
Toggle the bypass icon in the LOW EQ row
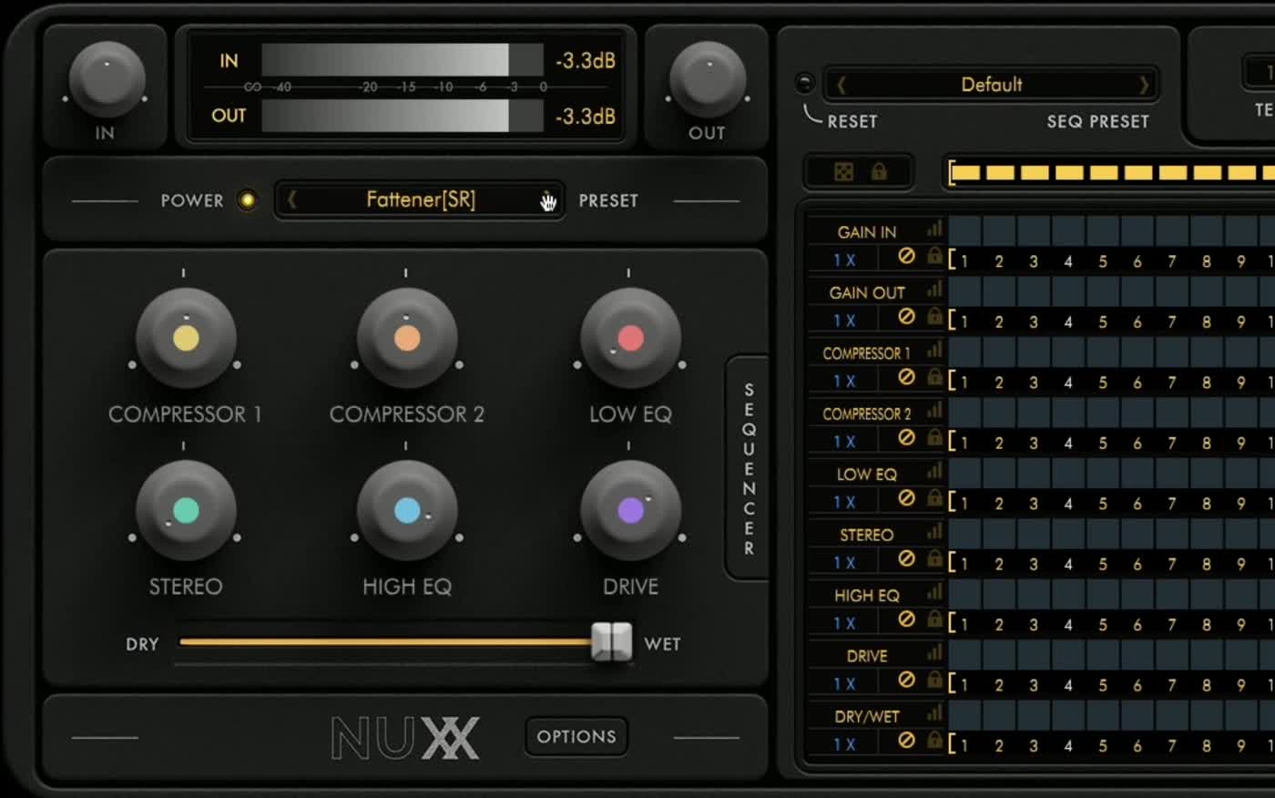906,498
